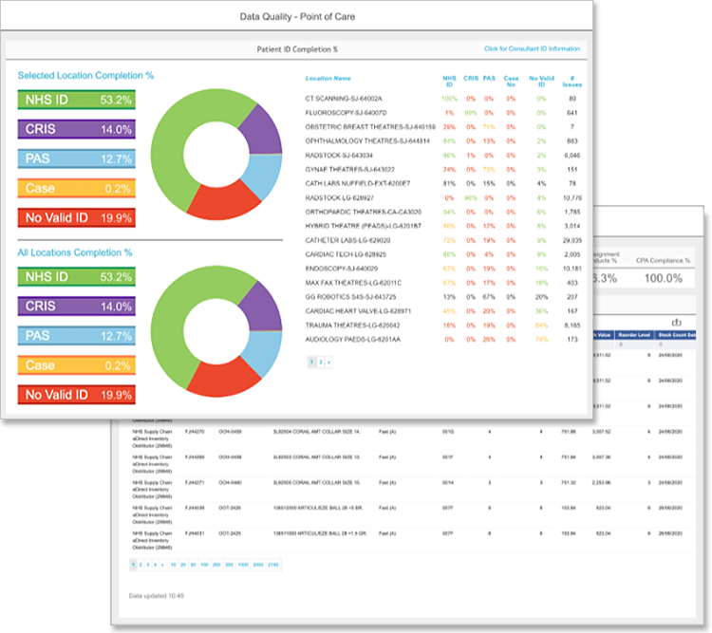
Task: Select AUDIOLOGY PAEDS location row
Action: (x=443, y=340)
